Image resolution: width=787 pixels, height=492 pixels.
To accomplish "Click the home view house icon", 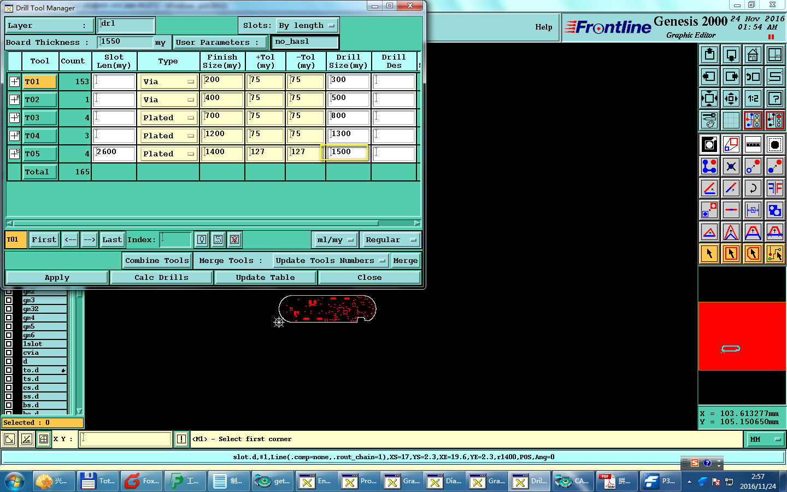I will click(x=753, y=55).
